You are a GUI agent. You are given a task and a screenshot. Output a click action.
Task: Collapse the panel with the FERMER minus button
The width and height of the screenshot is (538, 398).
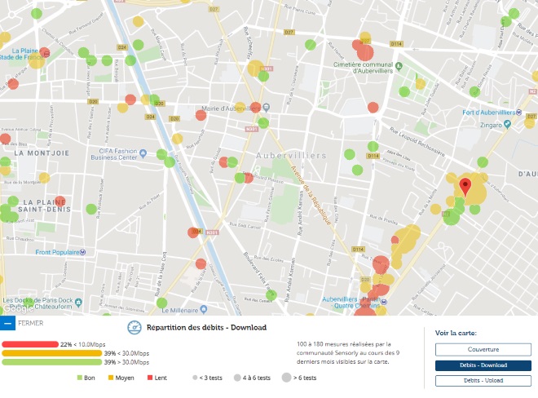pyautogui.click(x=7, y=323)
